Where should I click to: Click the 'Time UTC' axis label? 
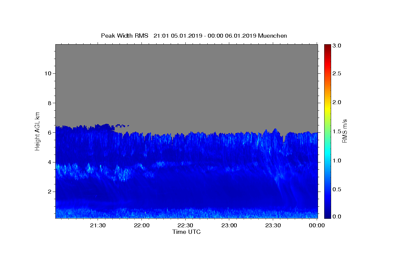[186, 232]
